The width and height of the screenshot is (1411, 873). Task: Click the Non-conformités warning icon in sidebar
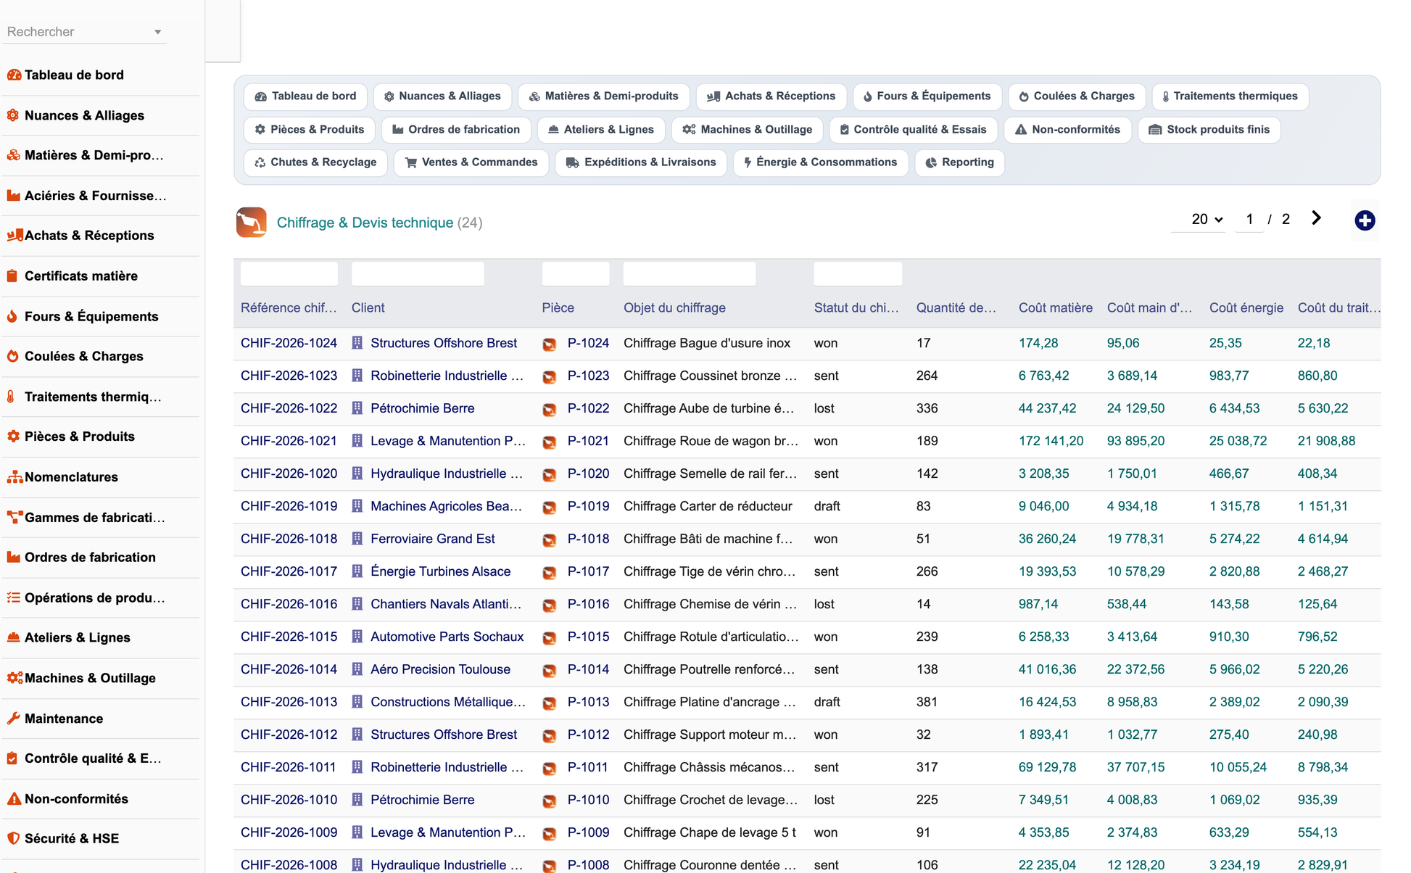pos(14,799)
